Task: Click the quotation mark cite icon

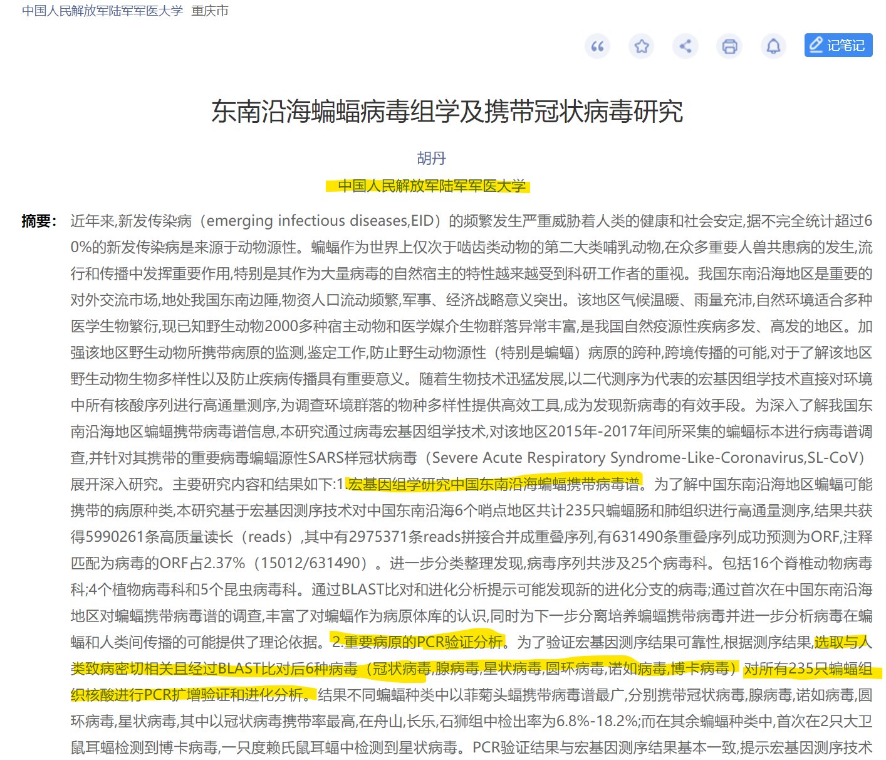Action: click(597, 46)
